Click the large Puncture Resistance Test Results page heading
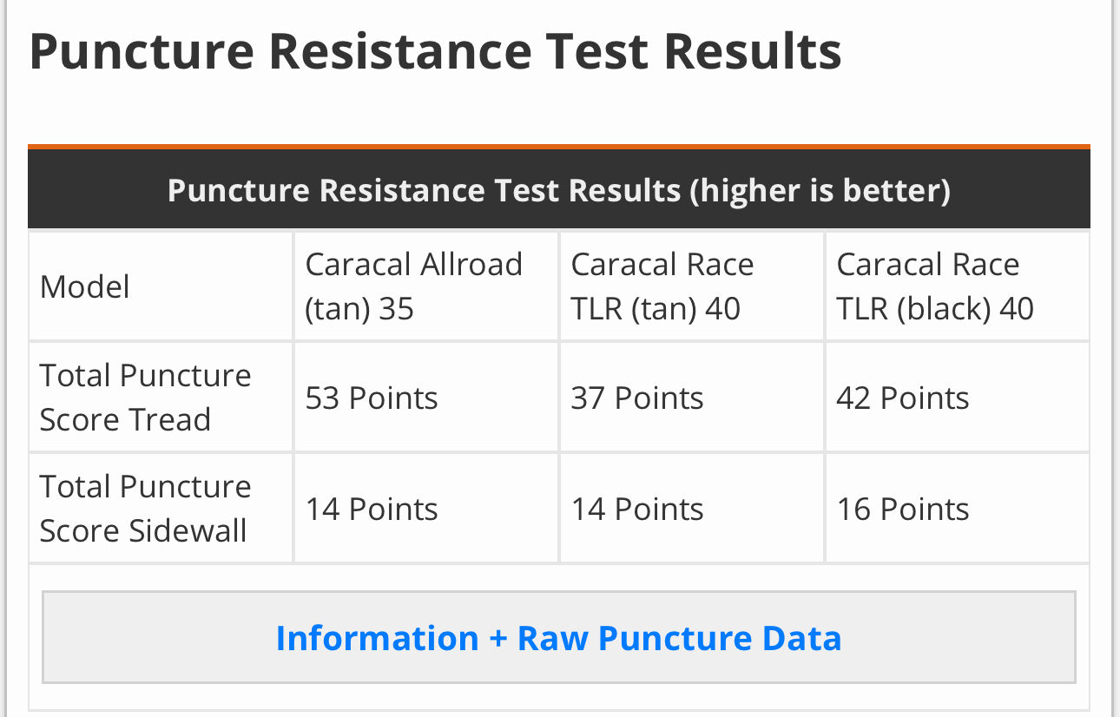 click(x=435, y=52)
